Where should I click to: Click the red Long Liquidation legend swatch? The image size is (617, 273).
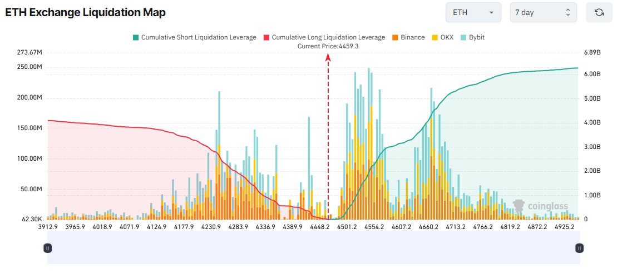266,37
